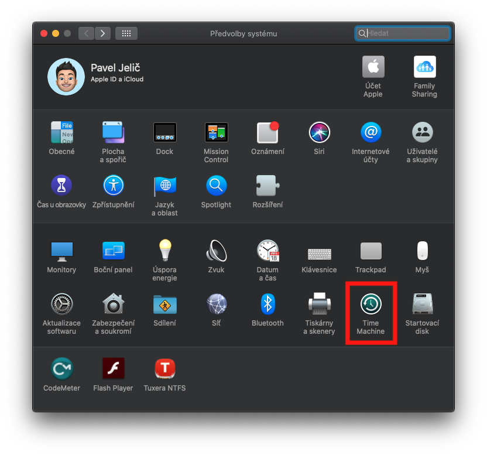Select the Siri preference pane
Screen dimensions: 487x455
(x=319, y=132)
